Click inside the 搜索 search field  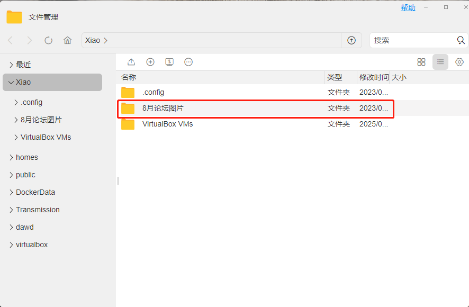tap(413, 40)
